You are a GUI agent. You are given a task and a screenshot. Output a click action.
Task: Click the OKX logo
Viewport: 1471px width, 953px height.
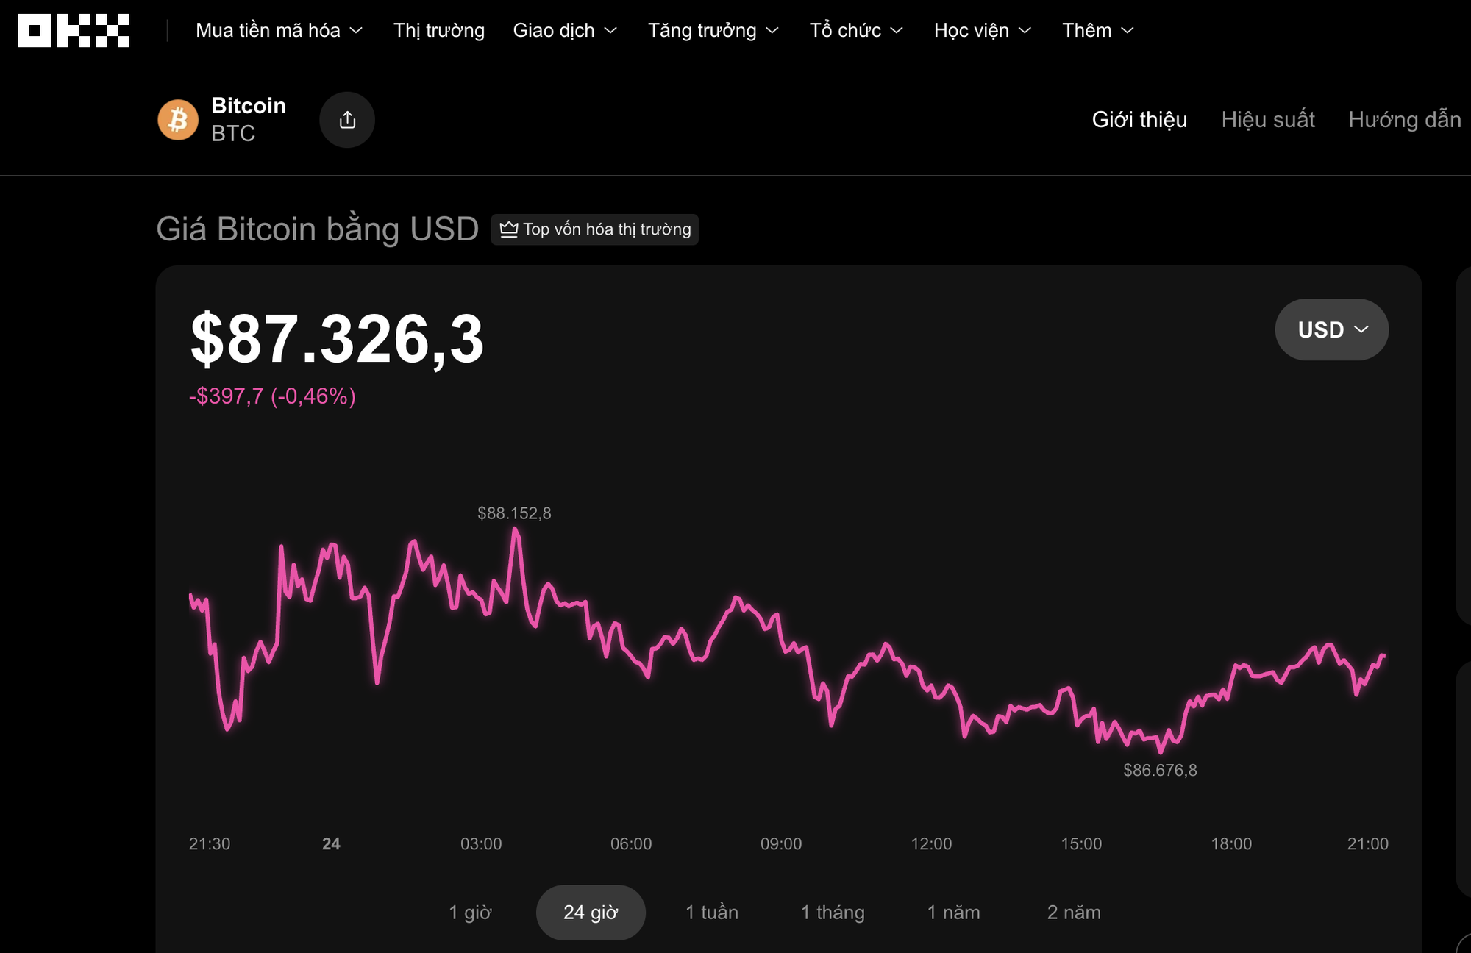(x=74, y=30)
